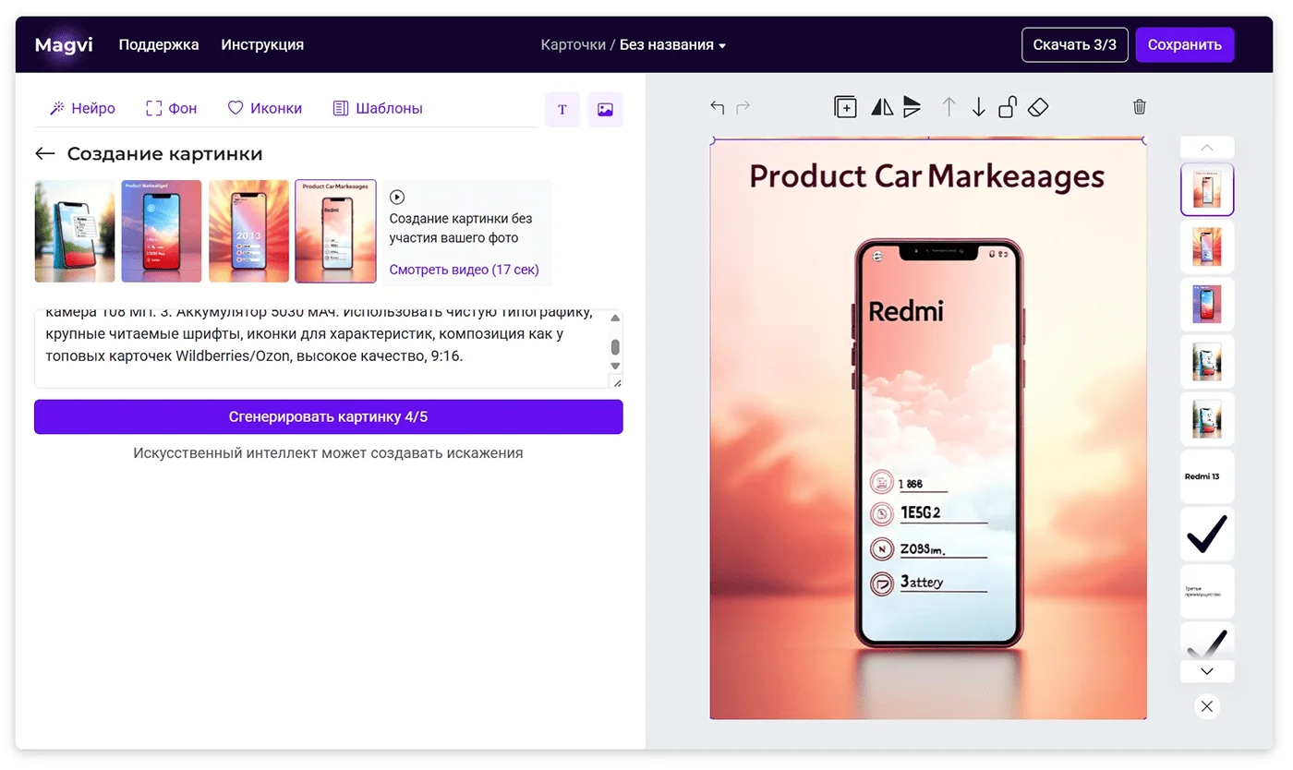The image size is (1293, 770).
Task: Select the Product Car Markeaages image on canvas
Action: pos(928,428)
